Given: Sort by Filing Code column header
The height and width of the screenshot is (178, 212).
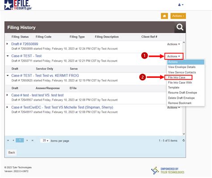Looking at the screenshot, I should tap(43, 37).
